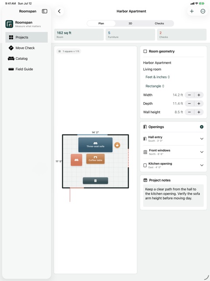Tap the Openings section header icon
This screenshot has height=281, width=210.
(145, 127)
